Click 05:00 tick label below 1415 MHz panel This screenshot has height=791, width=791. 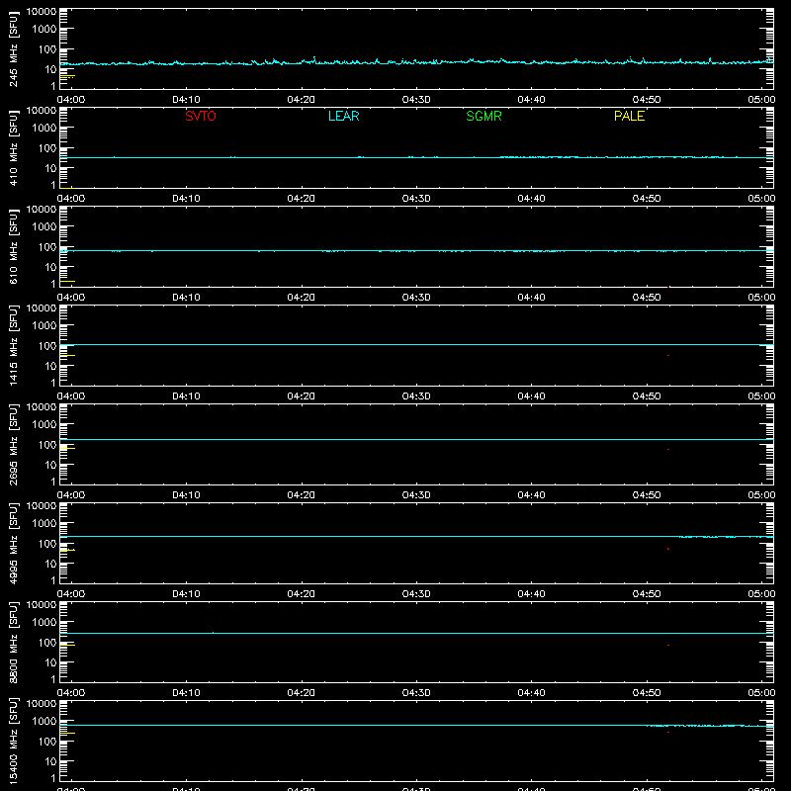click(x=761, y=396)
